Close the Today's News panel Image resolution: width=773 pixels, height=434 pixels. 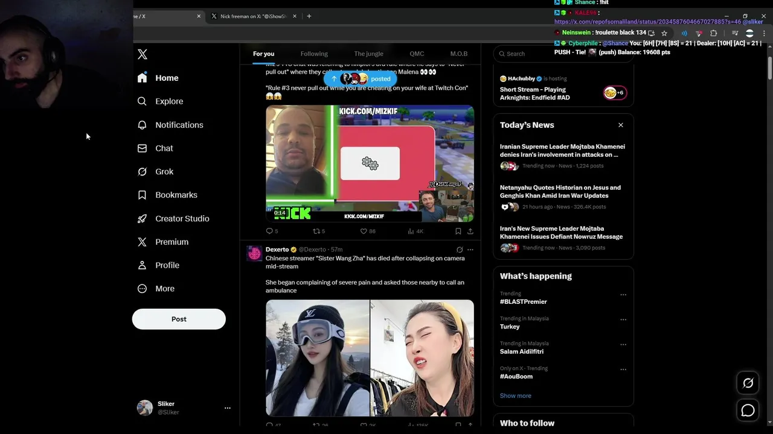pyautogui.click(x=620, y=125)
